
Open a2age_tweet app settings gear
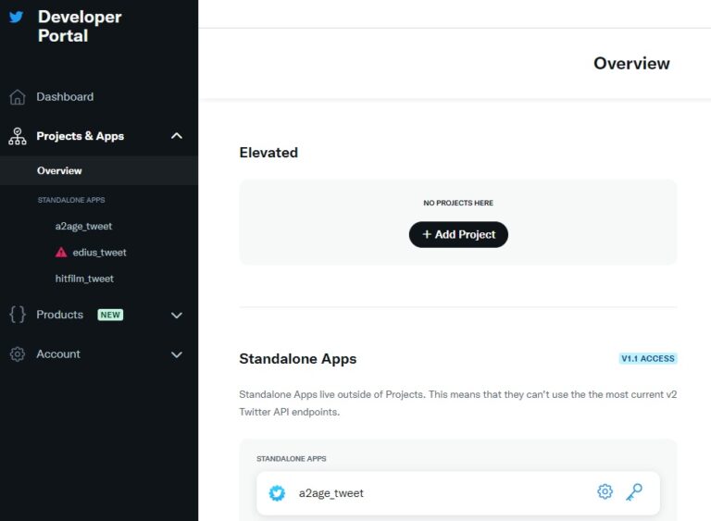(x=605, y=492)
